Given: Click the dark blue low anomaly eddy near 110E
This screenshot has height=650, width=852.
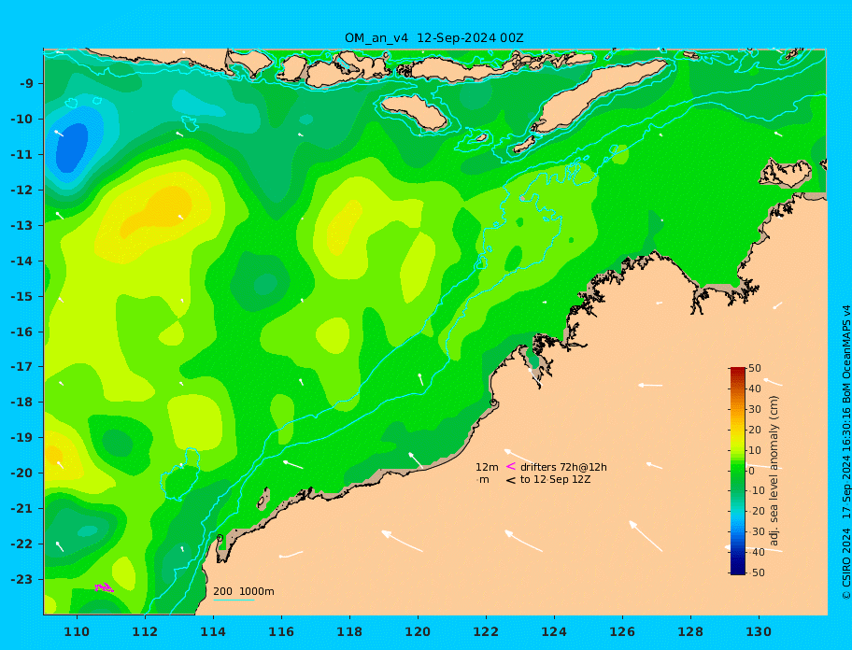Looking at the screenshot, I should tap(72, 148).
